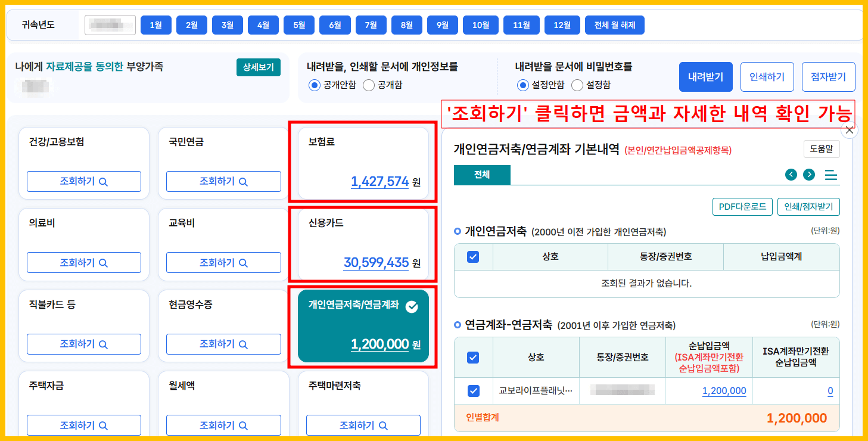Image resolution: width=868 pixels, height=441 pixels.
Task: Select the 12월 month filter
Action: [561, 25]
